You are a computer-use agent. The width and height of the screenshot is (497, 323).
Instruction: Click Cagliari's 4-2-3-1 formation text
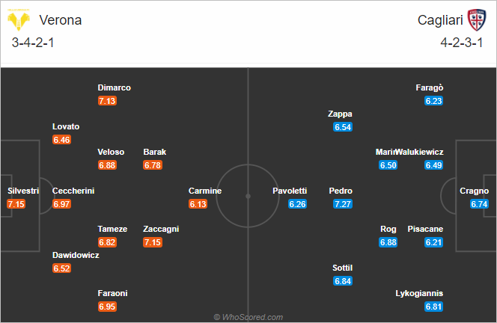coord(463,43)
